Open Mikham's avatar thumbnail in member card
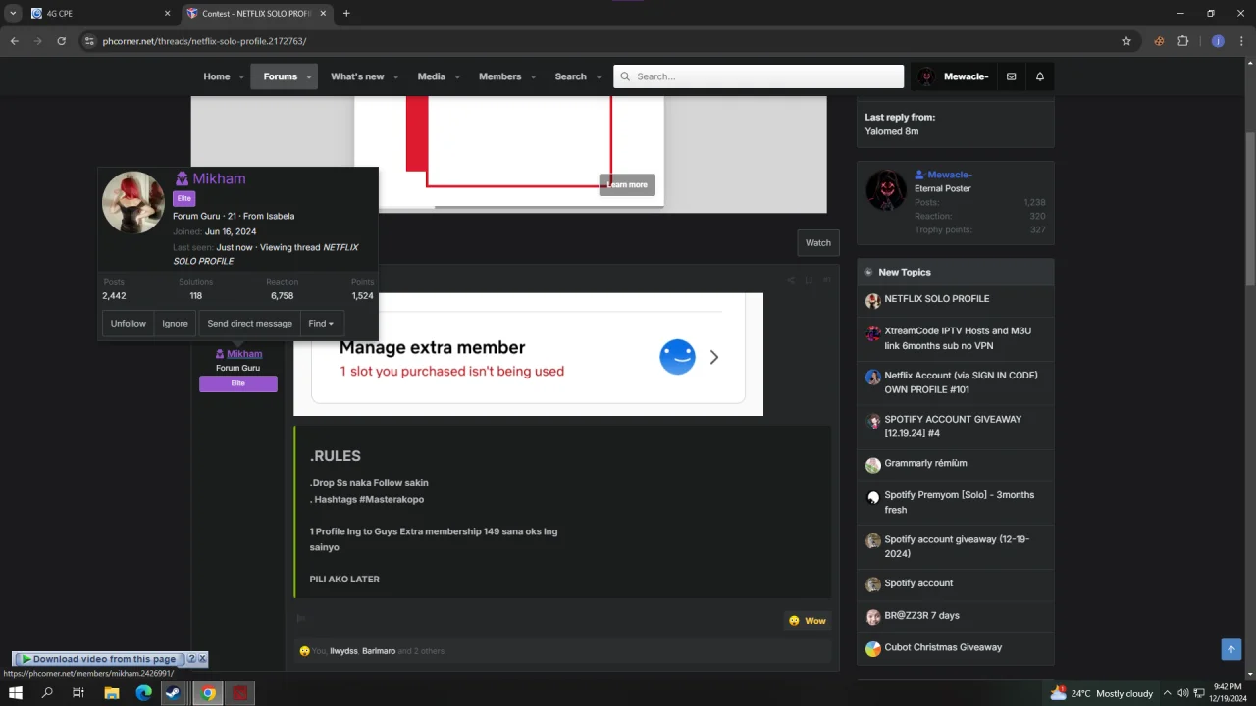The height and width of the screenshot is (706, 1256). 132,202
